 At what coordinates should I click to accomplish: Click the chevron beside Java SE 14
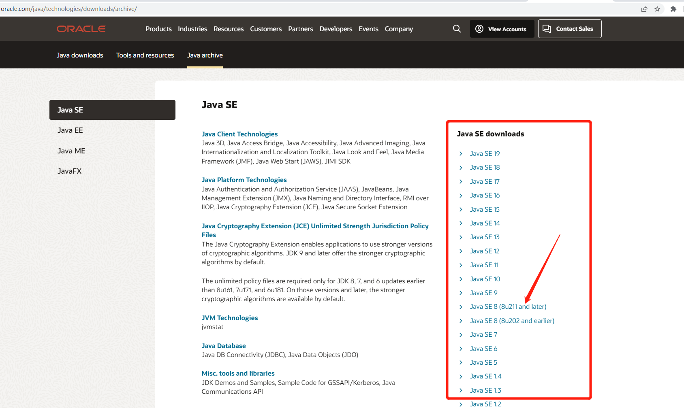[461, 223]
